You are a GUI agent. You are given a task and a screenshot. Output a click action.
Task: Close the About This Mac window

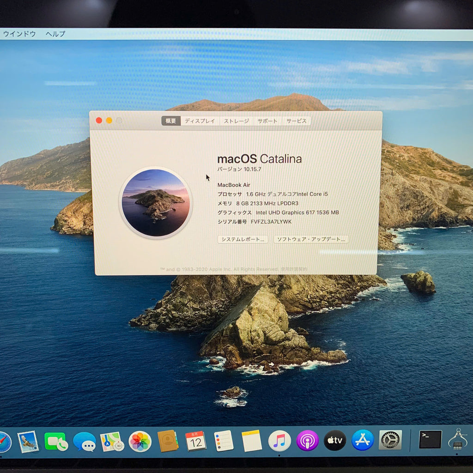(x=99, y=121)
